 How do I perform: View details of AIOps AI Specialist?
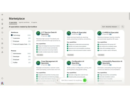point(70,55)
